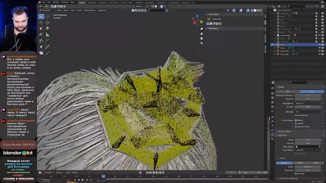Select the curve Extrude tool
Viewport: 326px width, 183px height.
47,41
